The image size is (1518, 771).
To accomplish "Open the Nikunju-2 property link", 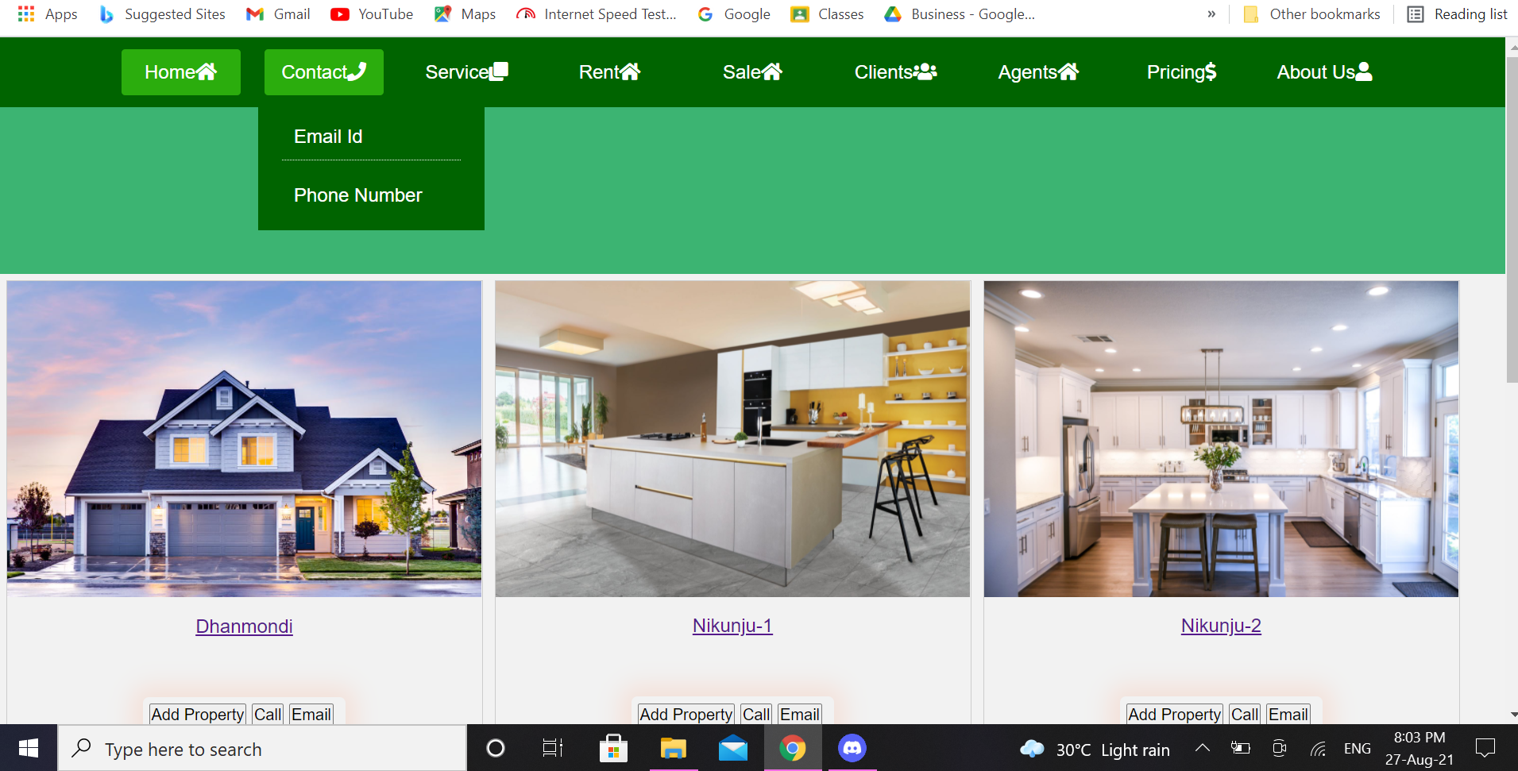I will 1221,626.
